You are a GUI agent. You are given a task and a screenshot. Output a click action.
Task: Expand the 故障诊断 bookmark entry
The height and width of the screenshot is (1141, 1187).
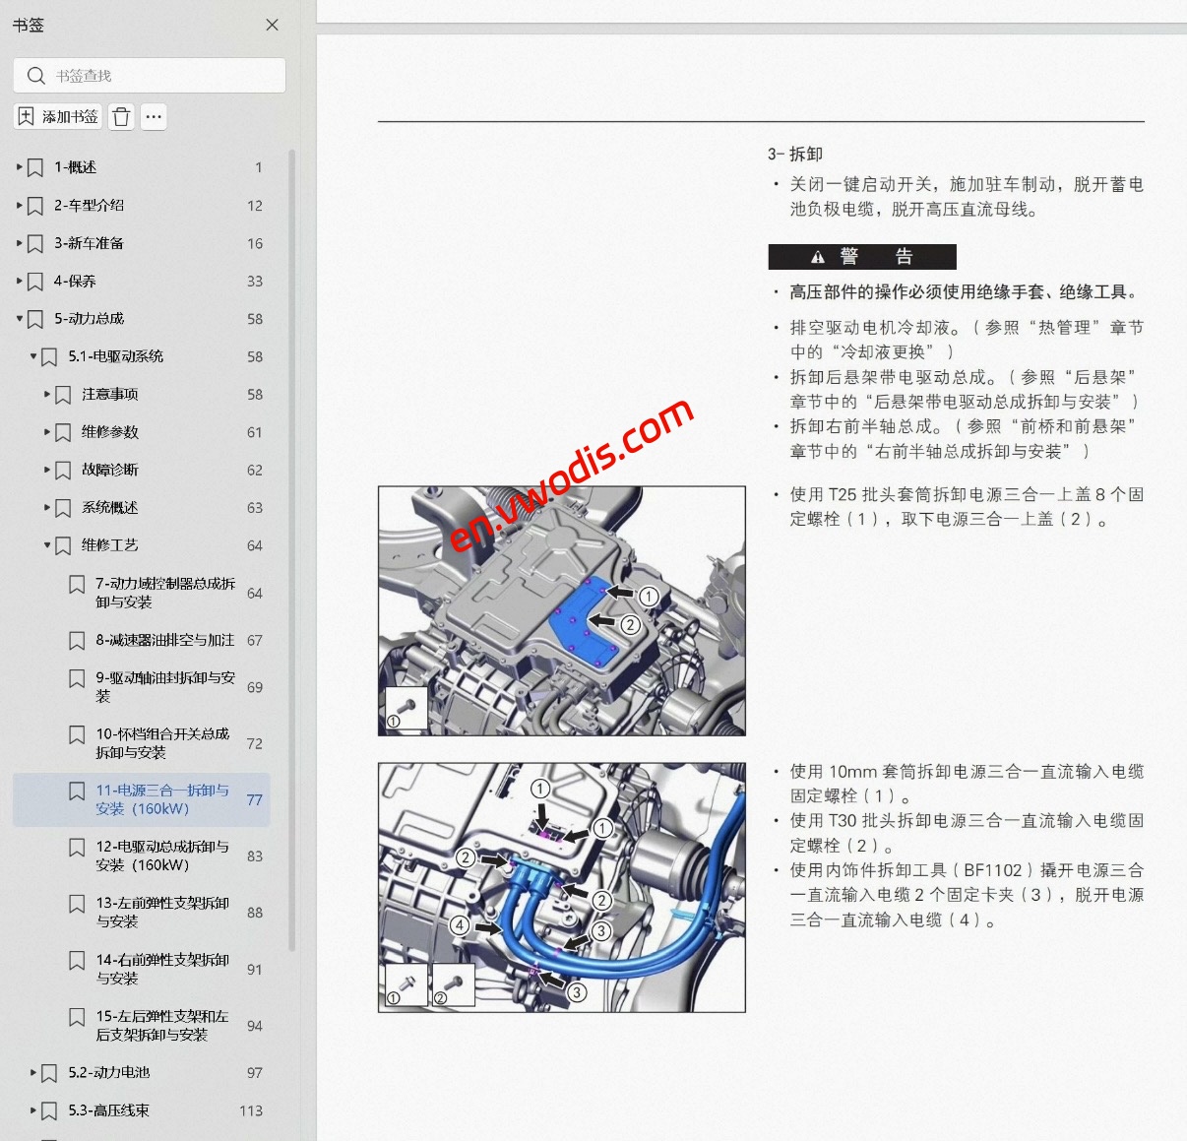tap(47, 470)
